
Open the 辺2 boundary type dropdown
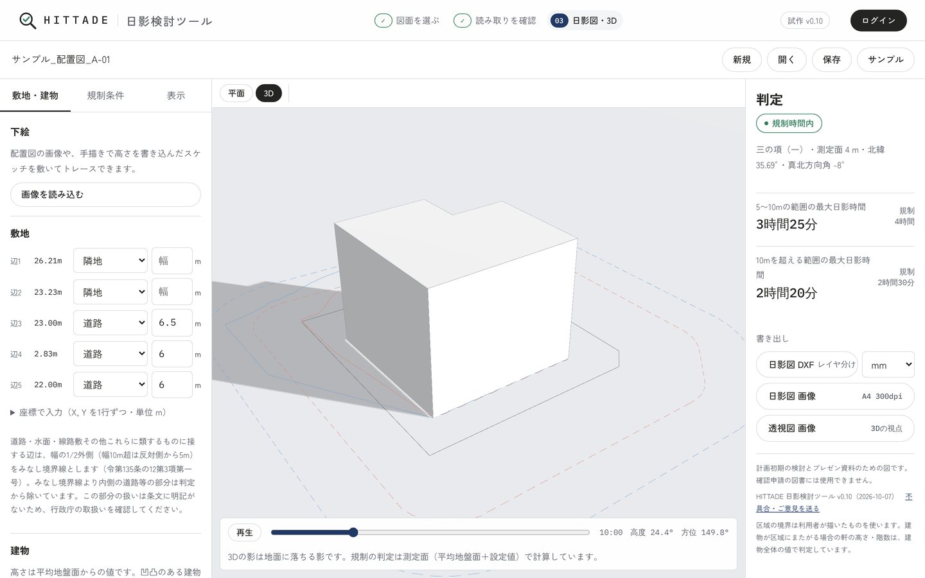click(110, 292)
